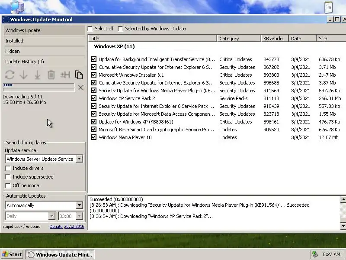Open the My Computer desktop icon
This screenshot has width=346, height=260.
17,6
